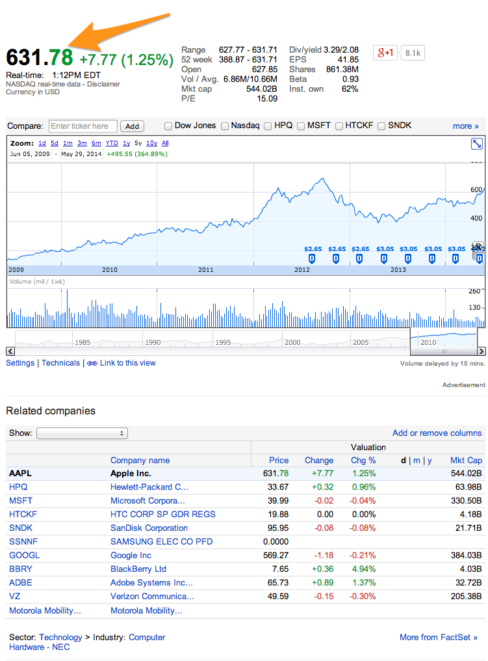Click Link to this view

[x=127, y=363]
